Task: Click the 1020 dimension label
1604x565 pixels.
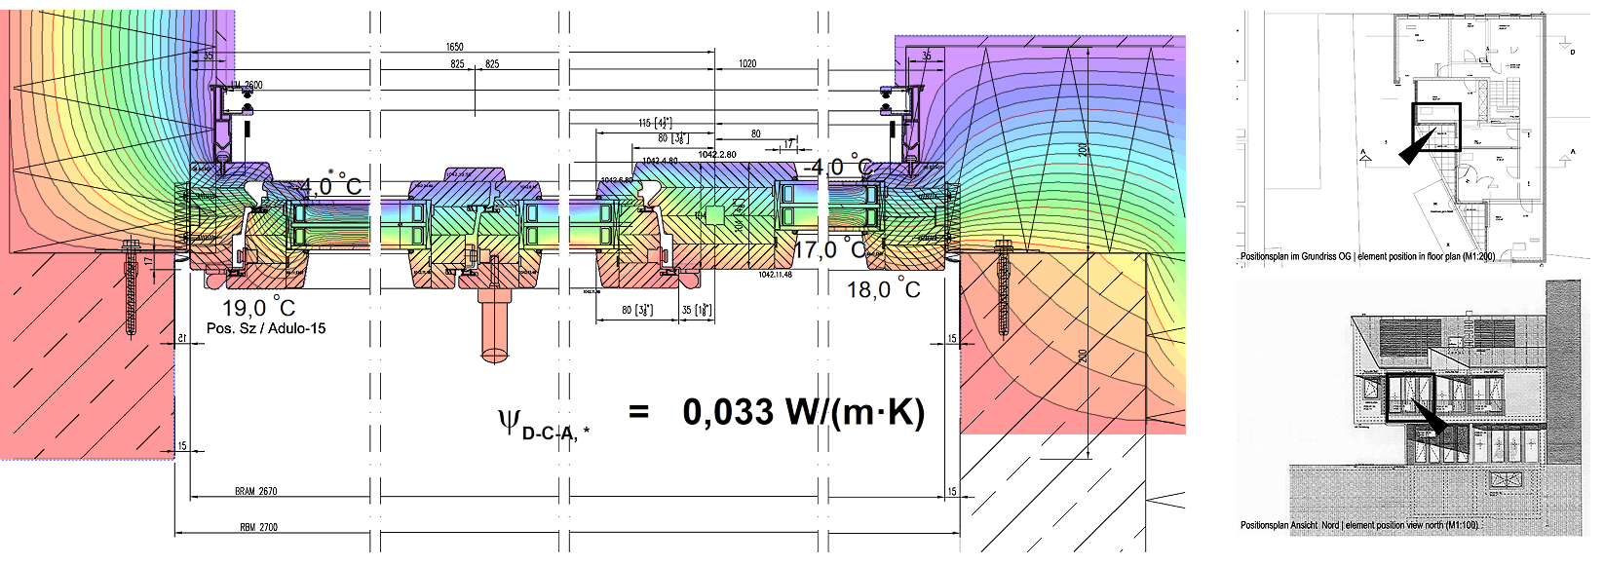Action: pyautogui.click(x=747, y=63)
